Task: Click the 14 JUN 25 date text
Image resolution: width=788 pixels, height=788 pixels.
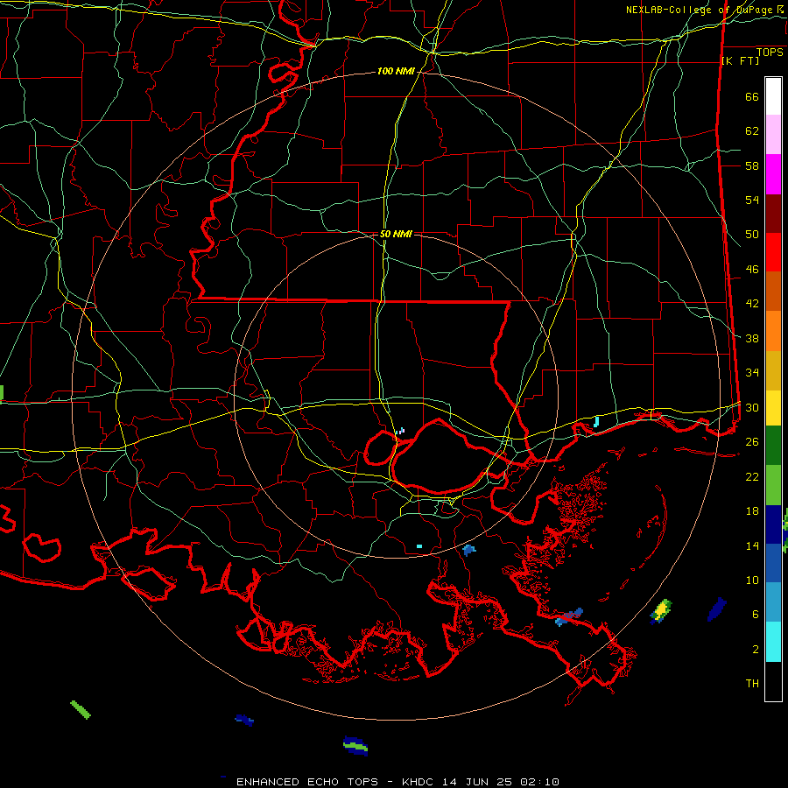Action: [x=477, y=782]
